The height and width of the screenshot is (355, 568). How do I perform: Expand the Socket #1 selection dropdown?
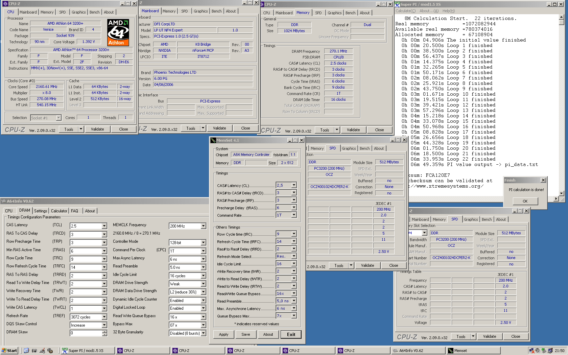(58, 118)
